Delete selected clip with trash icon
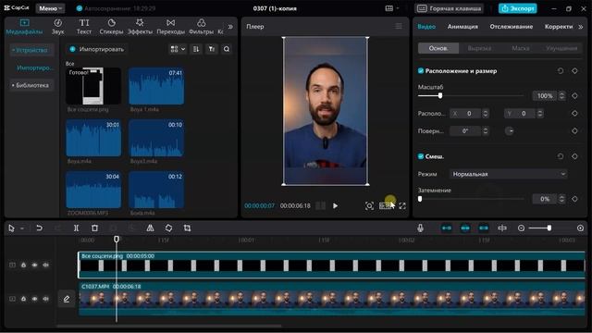 point(94,228)
